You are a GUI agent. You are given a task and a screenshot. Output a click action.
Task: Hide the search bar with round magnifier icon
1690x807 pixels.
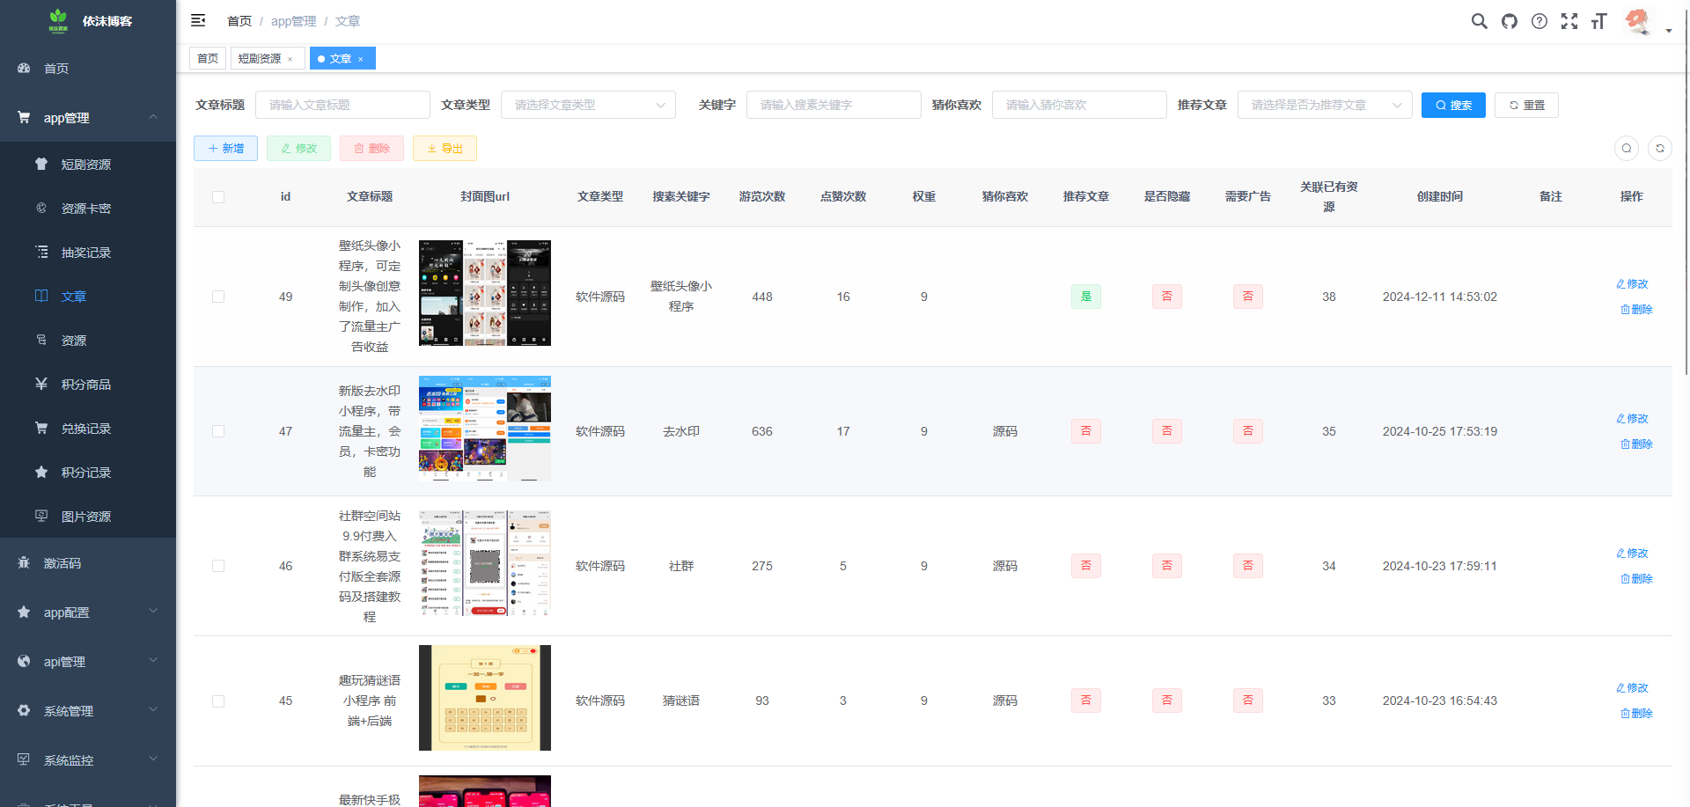click(1627, 148)
